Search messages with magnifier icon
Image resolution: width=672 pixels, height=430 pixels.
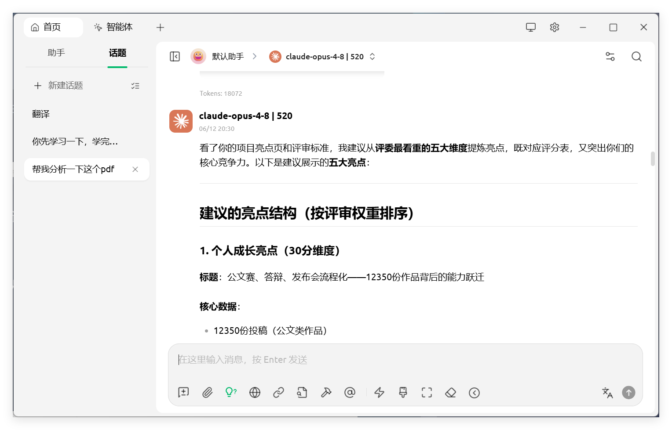[x=636, y=57]
